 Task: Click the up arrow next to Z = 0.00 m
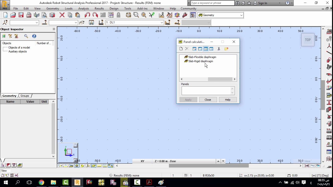click(218, 161)
